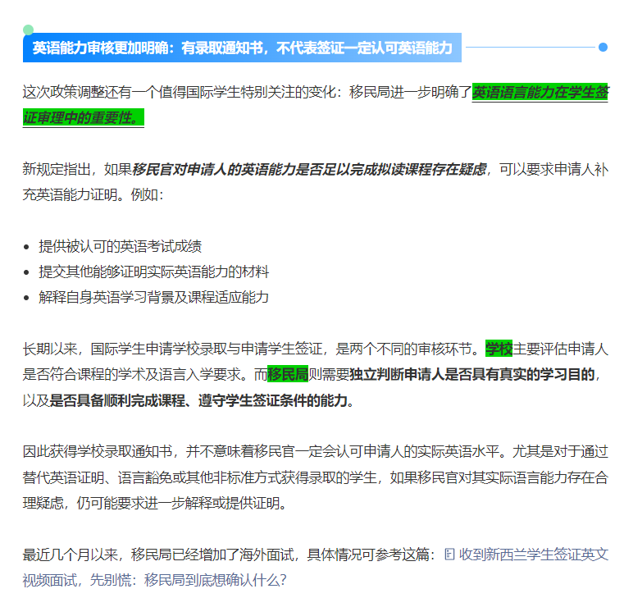
Task: Click the green-highlighted word 学校
Action: [x=499, y=349]
